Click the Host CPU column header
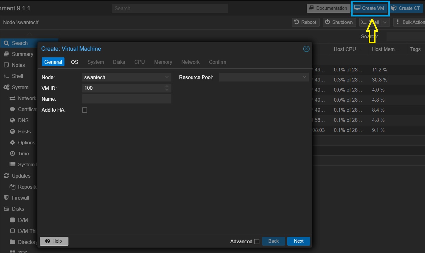The image size is (425, 253). [x=349, y=49]
